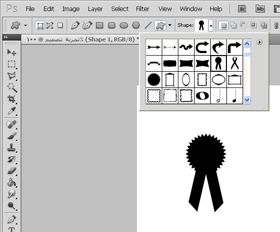
Task: Click scroll down arrow in shape list
Action: coord(247,100)
